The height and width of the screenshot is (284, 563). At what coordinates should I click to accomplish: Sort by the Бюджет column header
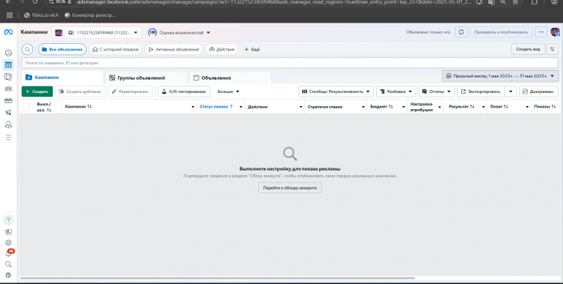(x=381, y=107)
